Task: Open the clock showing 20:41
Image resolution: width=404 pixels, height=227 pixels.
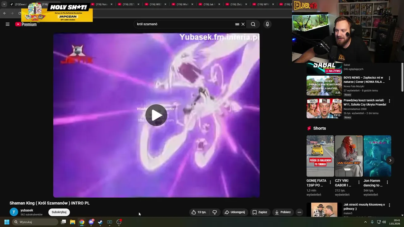Action: coord(395,222)
